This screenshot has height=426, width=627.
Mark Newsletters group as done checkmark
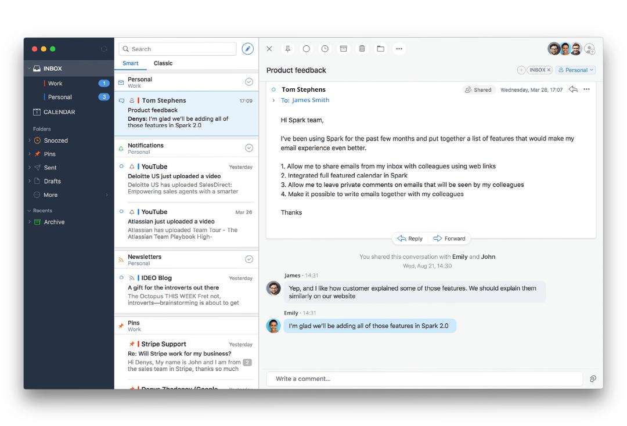248,259
